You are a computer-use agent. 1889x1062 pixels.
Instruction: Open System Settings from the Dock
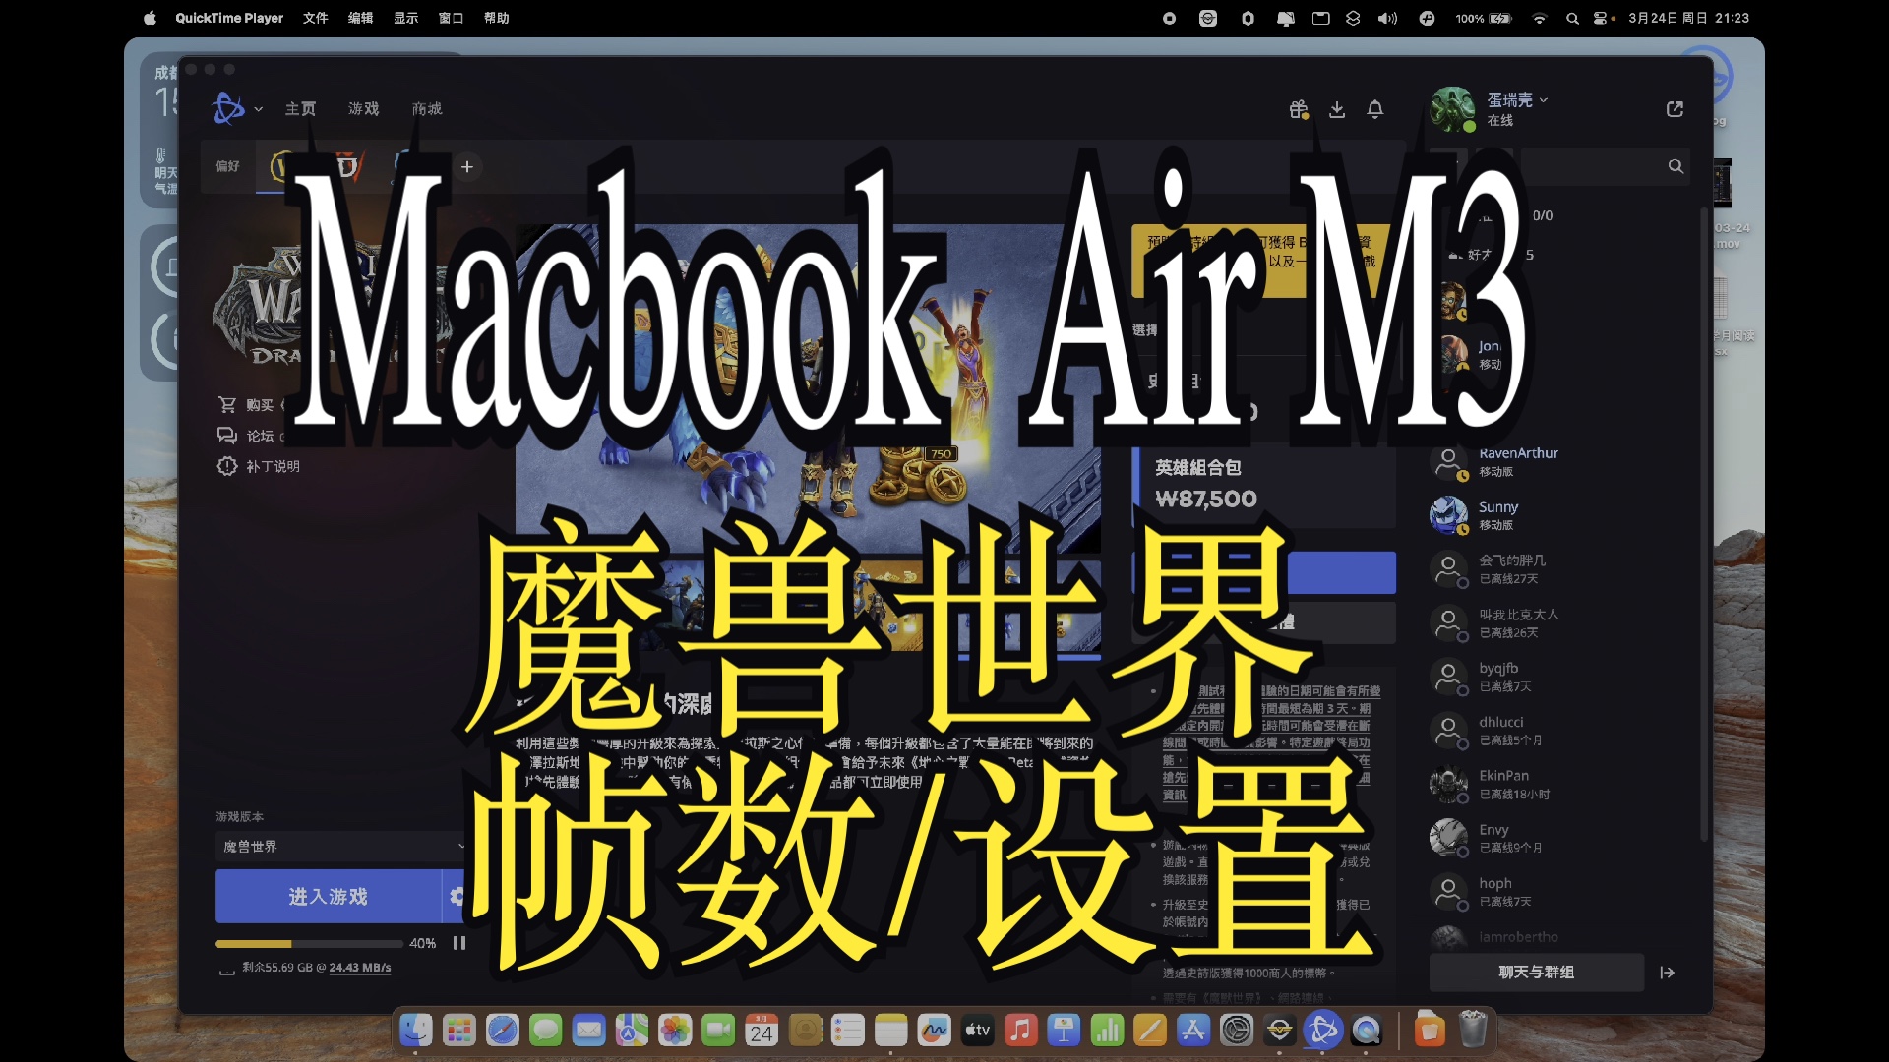pyautogui.click(x=1237, y=1031)
